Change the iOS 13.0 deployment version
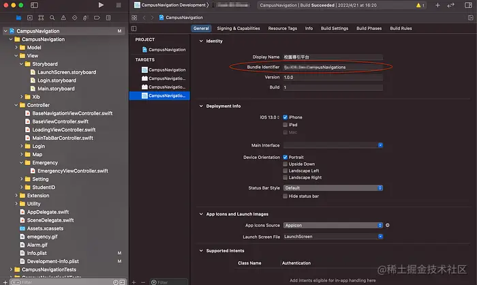This screenshot has width=477, height=285. point(269,117)
